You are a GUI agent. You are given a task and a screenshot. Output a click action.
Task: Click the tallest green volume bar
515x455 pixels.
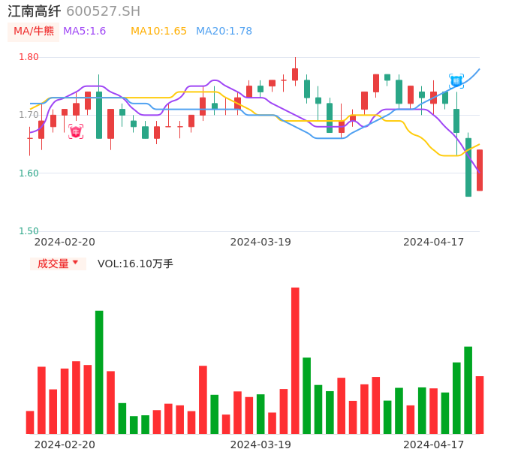pos(99,372)
